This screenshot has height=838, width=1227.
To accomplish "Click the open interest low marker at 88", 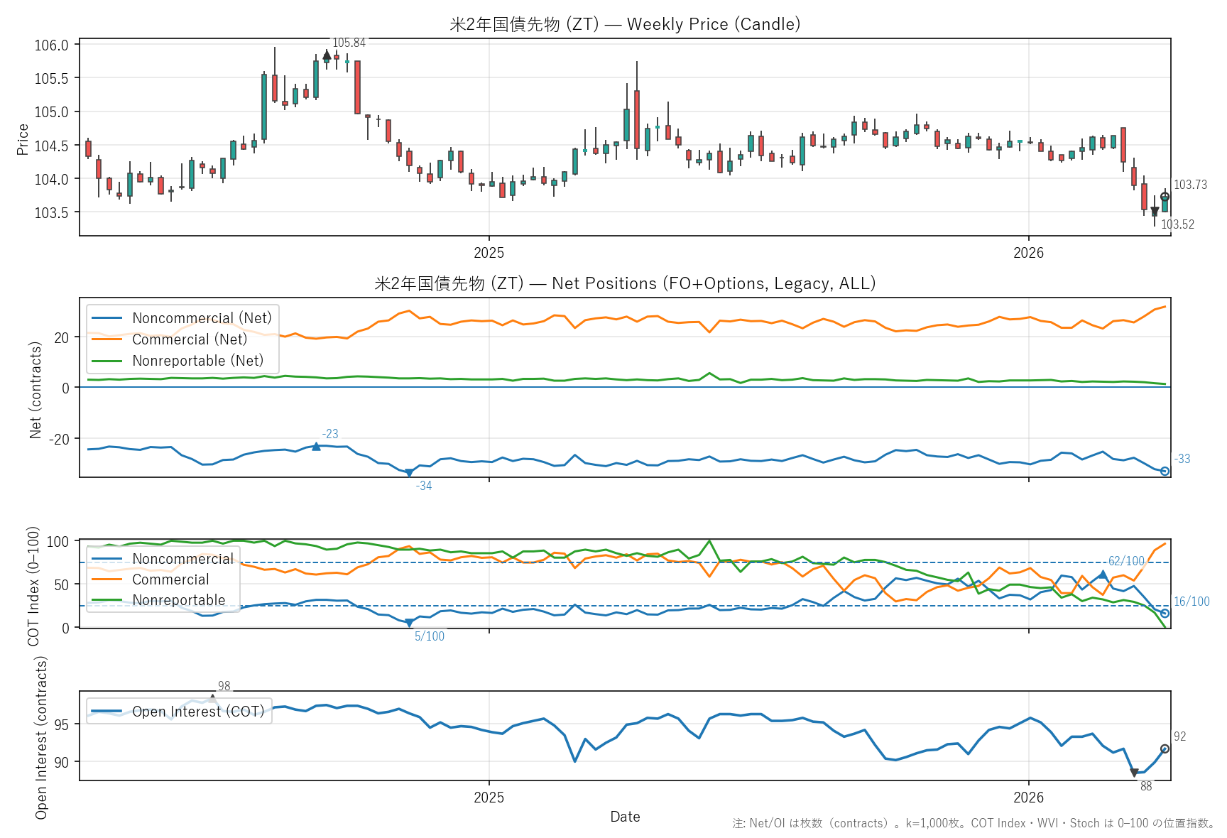I will (1134, 773).
